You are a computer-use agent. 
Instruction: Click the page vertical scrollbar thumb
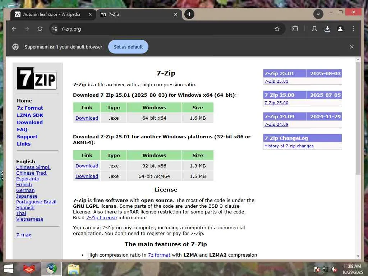click(358, 119)
